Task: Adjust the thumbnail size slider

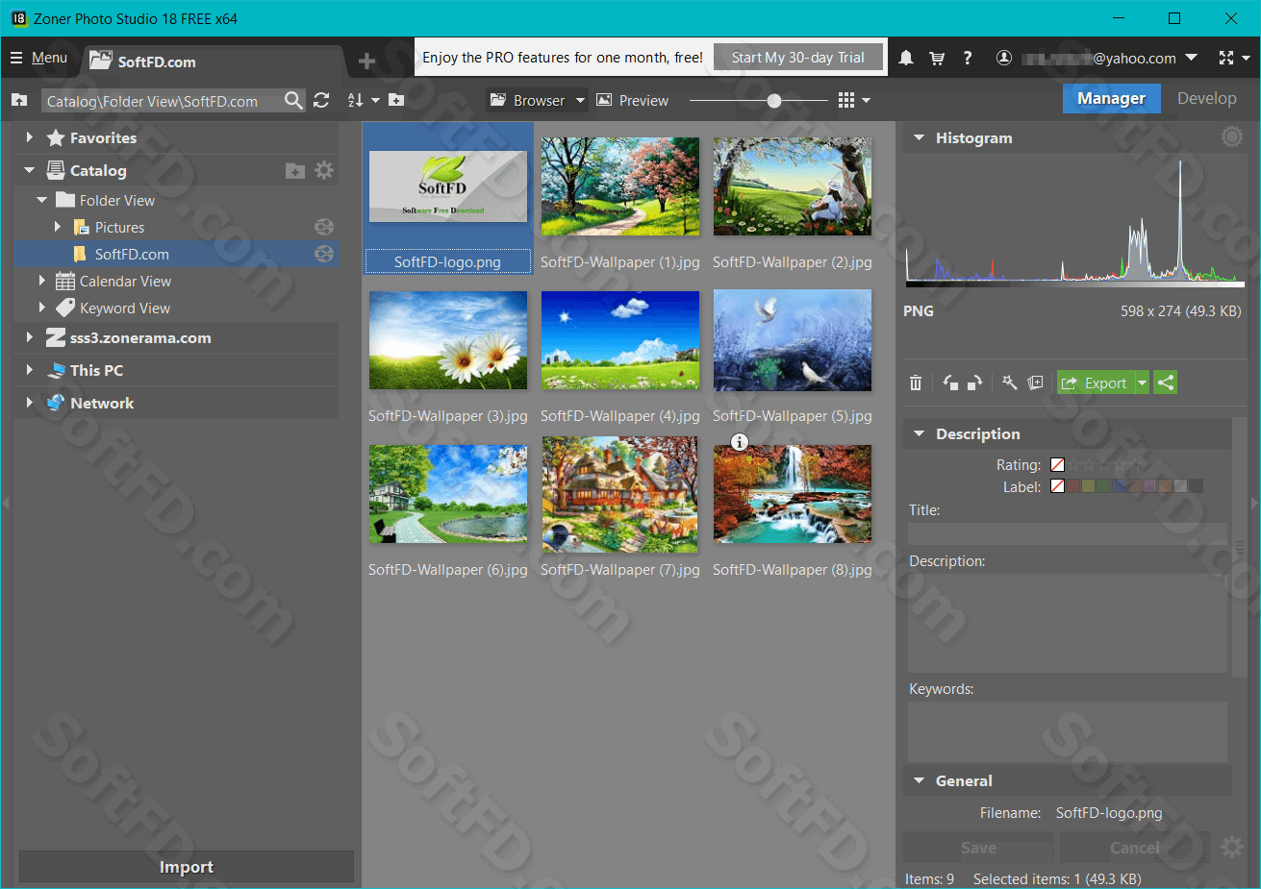Action: (x=773, y=100)
